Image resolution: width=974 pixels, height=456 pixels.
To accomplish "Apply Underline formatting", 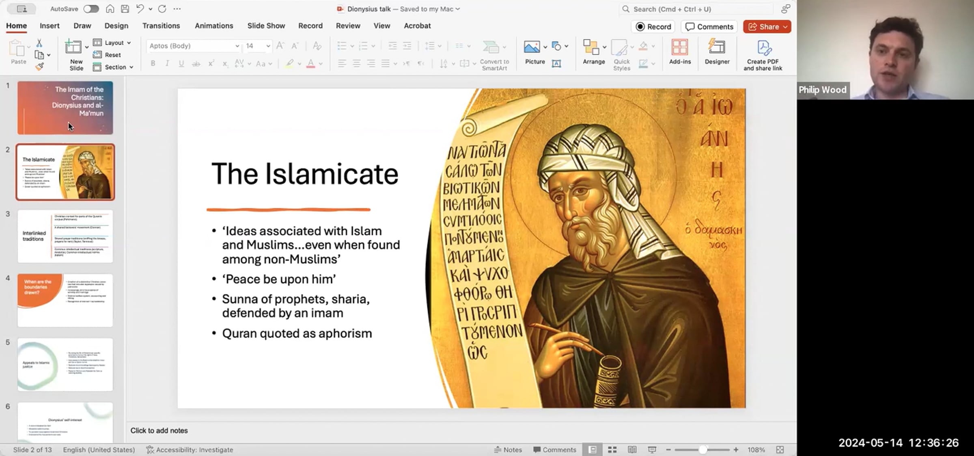I will coord(181,63).
